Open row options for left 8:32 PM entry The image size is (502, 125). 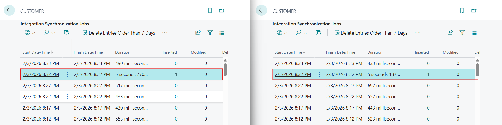[67, 74]
